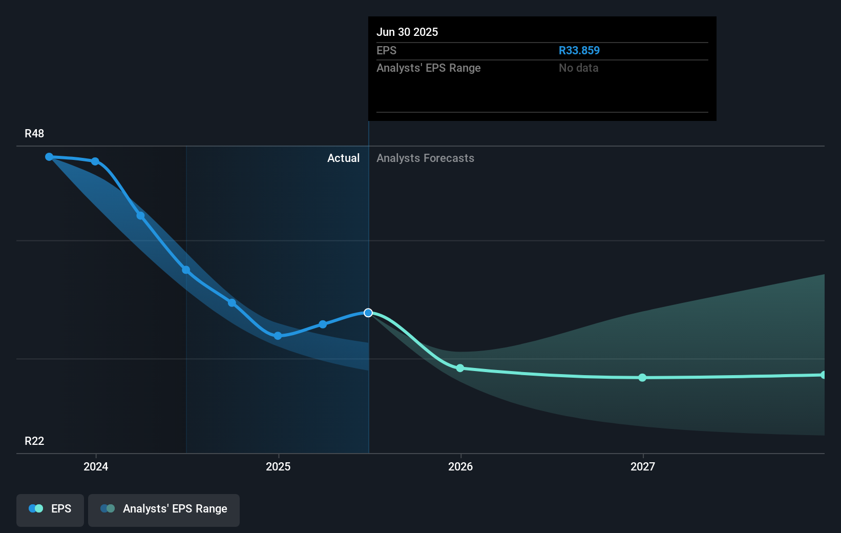
Task: Click the EPS legend's blue-teal dot icon
Action: point(36,509)
